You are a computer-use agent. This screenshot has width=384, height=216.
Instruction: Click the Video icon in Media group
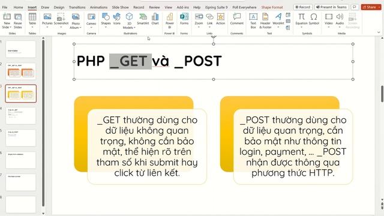point(329,17)
